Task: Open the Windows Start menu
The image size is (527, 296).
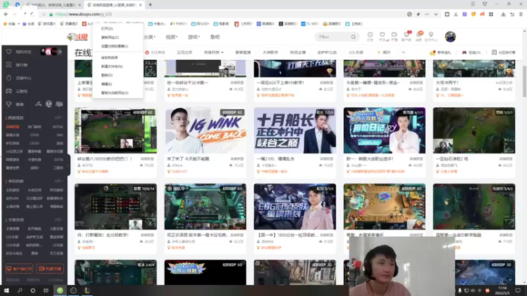Action: 7,290
